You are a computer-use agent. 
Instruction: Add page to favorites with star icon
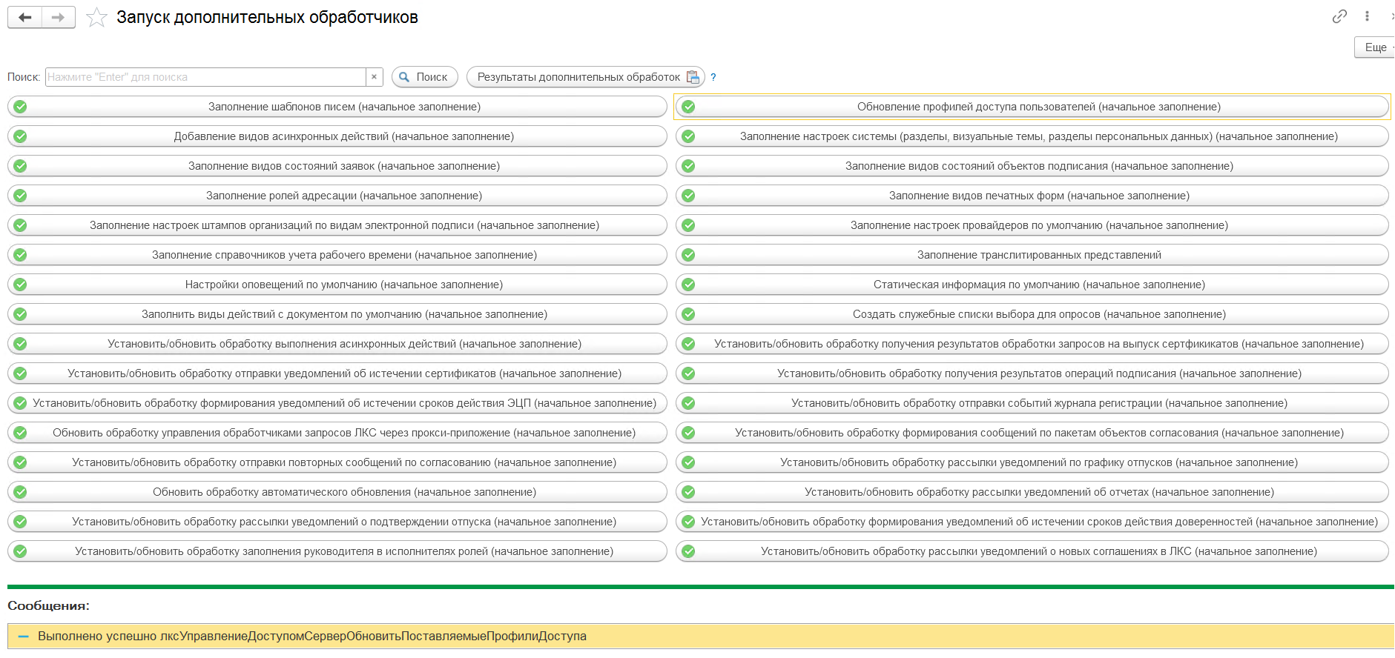pos(96,17)
